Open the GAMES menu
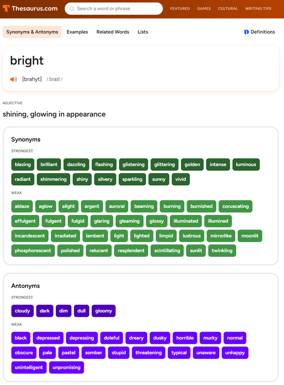This screenshot has width=284, height=385. pos(204,9)
